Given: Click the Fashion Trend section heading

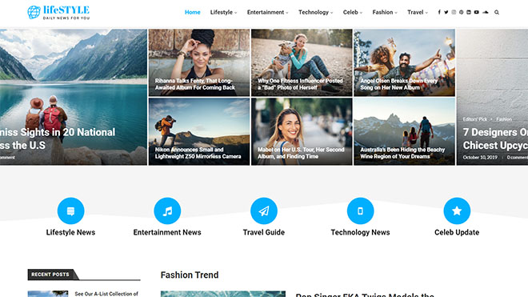Looking at the screenshot, I should click(x=190, y=275).
